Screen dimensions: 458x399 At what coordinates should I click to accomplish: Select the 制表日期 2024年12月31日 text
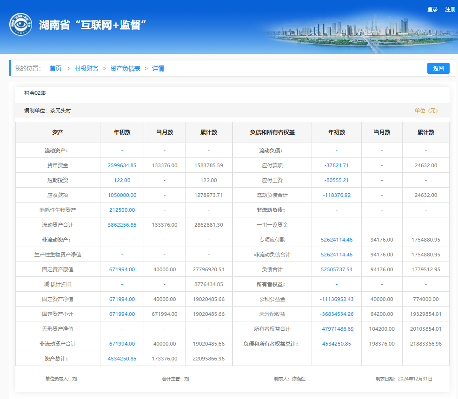[404, 379]
